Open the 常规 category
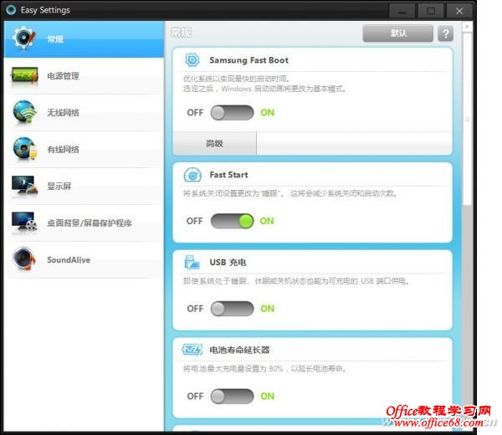This screenshot has height=435, width=502. [x=84, y=39]
